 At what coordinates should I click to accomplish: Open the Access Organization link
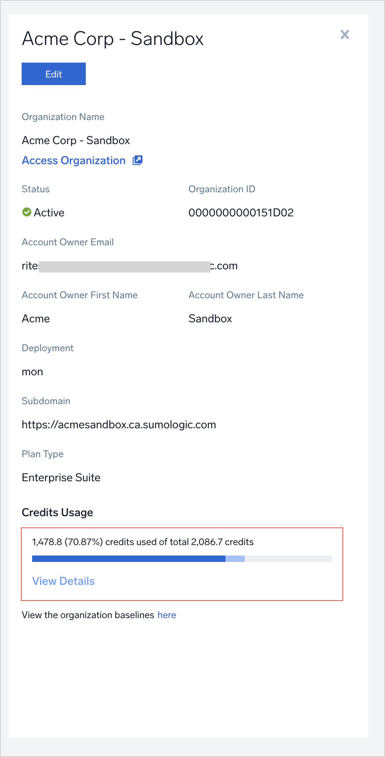point(74,161)
